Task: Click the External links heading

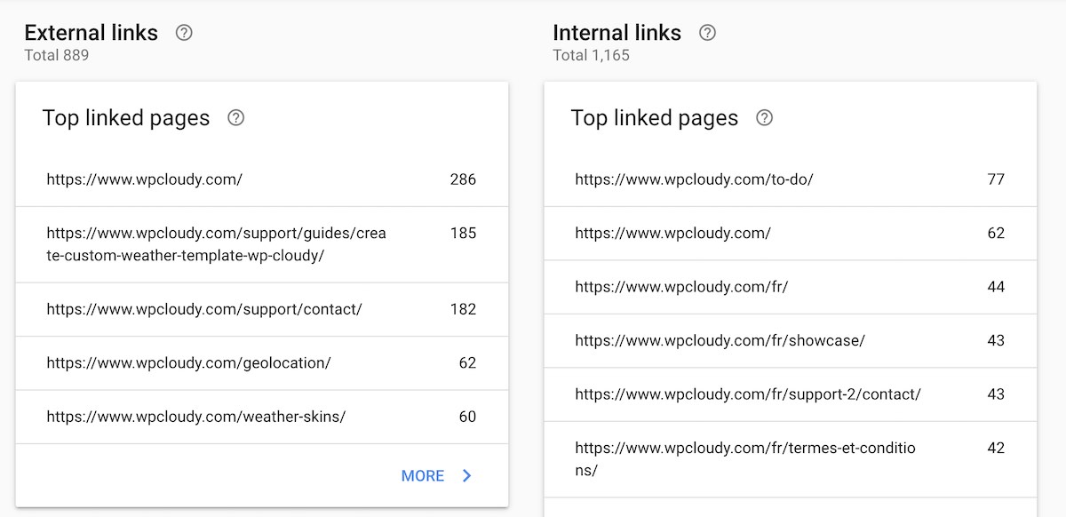Action: 91,33
